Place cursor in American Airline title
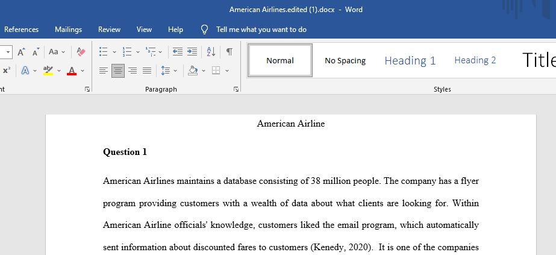The image size is (556, 255). click(x=291, y=124)
